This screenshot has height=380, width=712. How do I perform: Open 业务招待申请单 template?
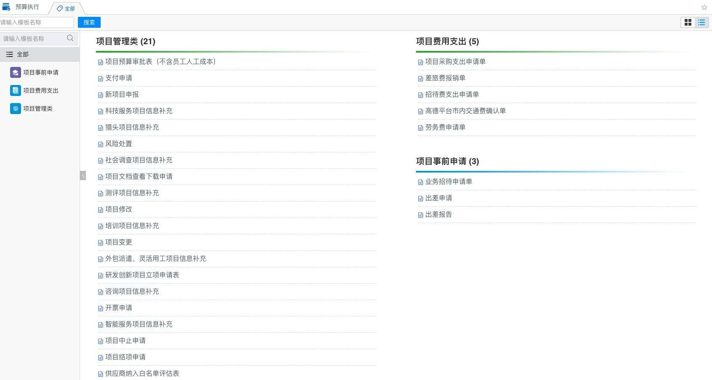pyautogui.click(x=448, y=182)
